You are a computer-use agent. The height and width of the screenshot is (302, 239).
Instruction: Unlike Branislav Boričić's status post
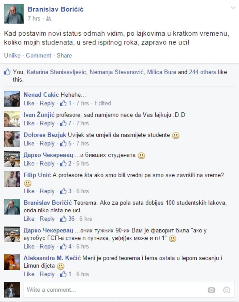12,56
